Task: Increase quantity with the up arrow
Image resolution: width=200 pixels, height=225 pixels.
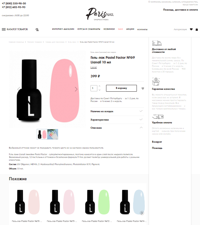Action: point(100,86)
